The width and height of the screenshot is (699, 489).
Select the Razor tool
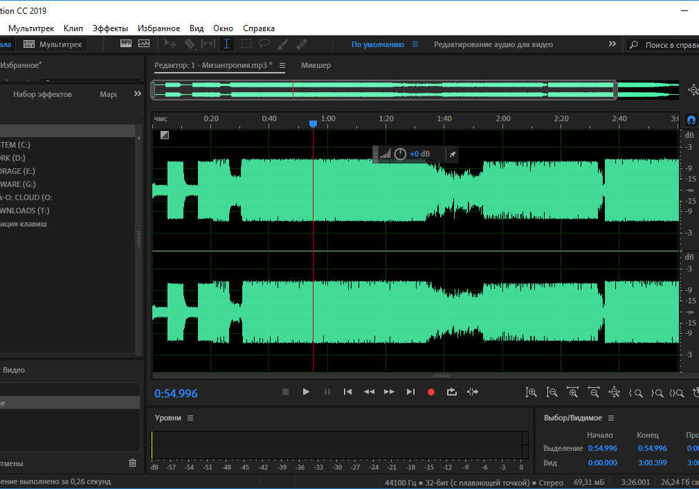pyautogui.click(x=190, y=44)
